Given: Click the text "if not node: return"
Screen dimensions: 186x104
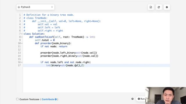Looking at the screenshot, I should [54, 47].
